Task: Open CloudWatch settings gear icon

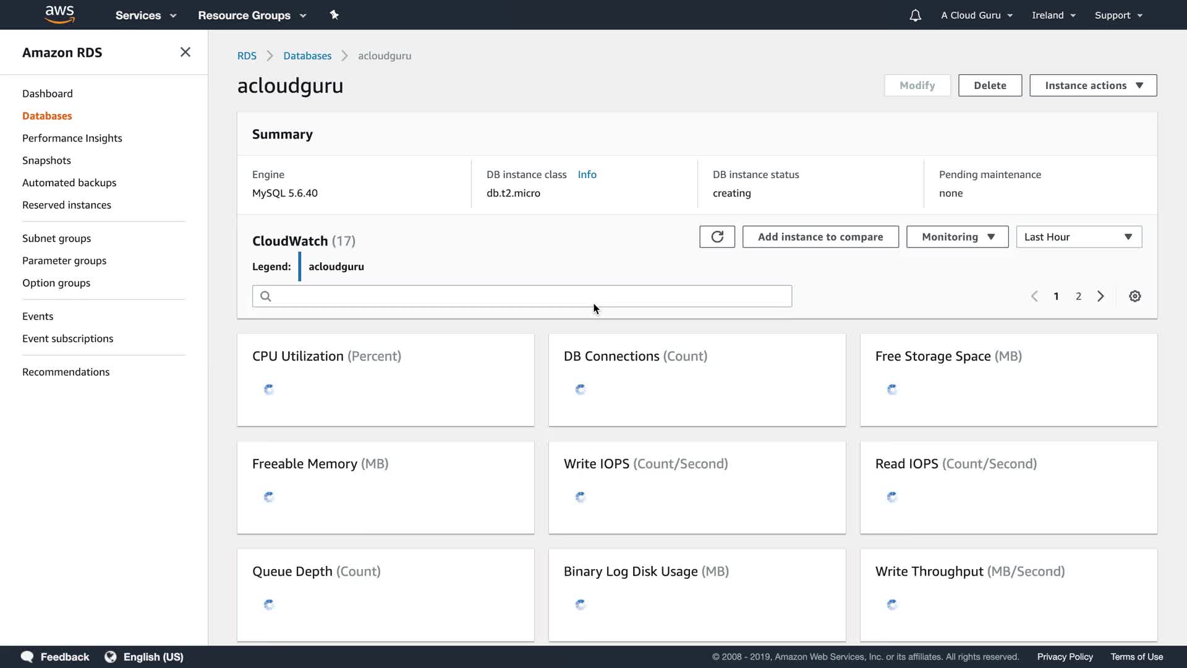Action: (1135, 296)
